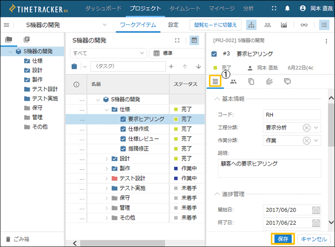The height and width of the screenshot is (247, 335).
Task: Open row menu dots for 指摘修正
Action: point(82,149)
